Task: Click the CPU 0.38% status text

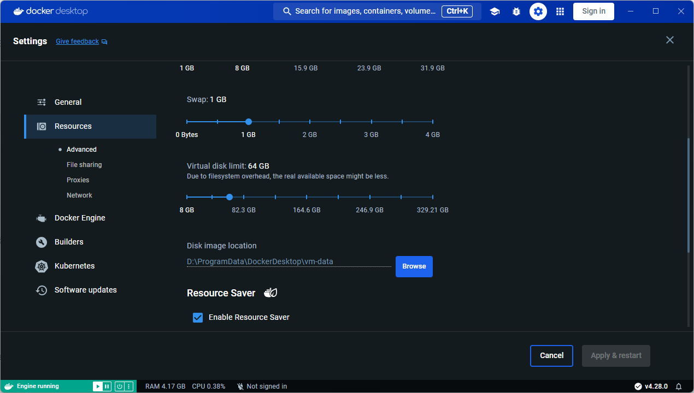Action: 208,386
